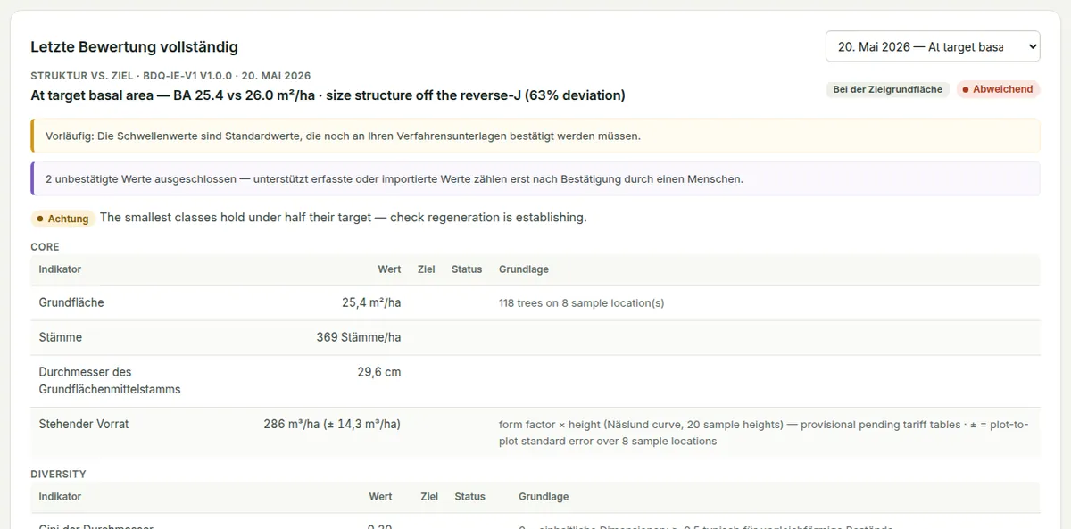Click the 'STRUKTUR VS. ZIEL' metadata line
1071x529 pixels.
[x=170, y=76]
